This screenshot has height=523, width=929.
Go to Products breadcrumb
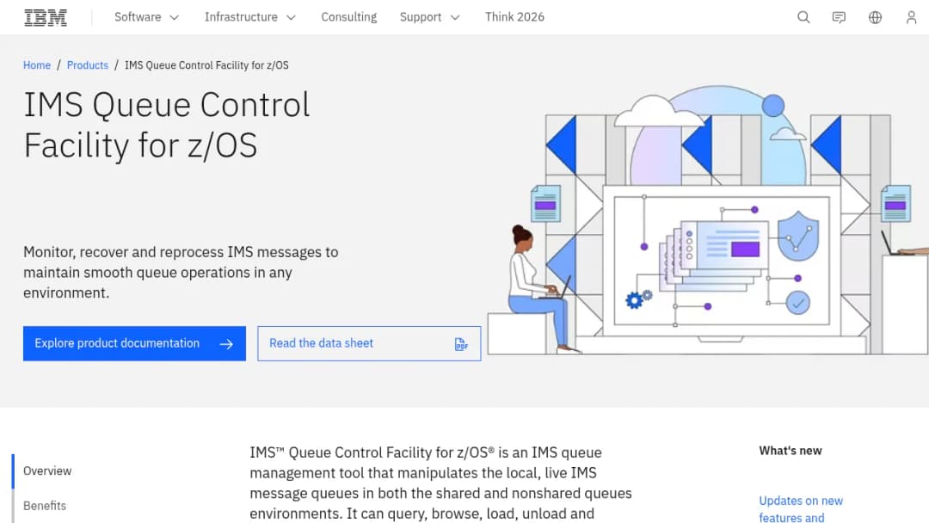pyautogui.click(x=88, y=65)
